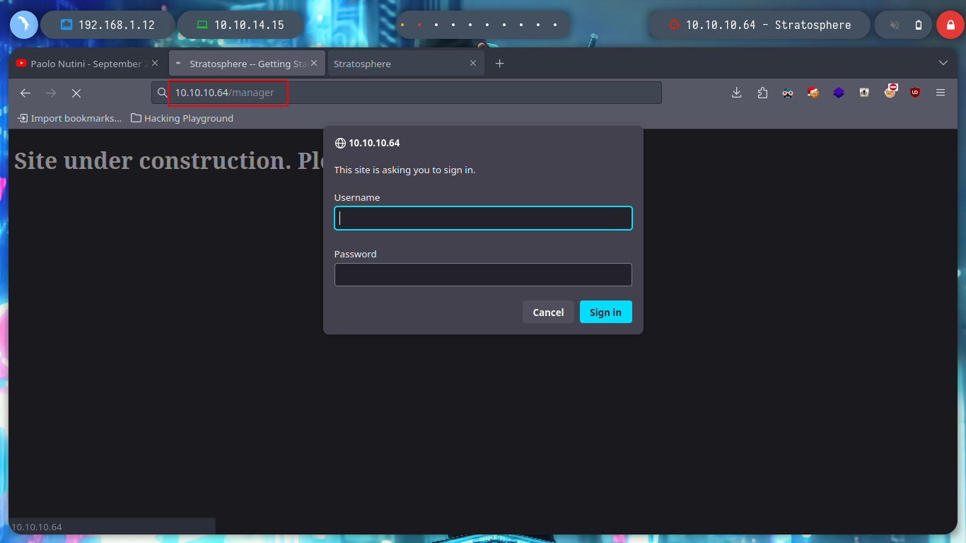Stop loading the current page
Viewport: 966px width, 543px height.
point(76,93)
